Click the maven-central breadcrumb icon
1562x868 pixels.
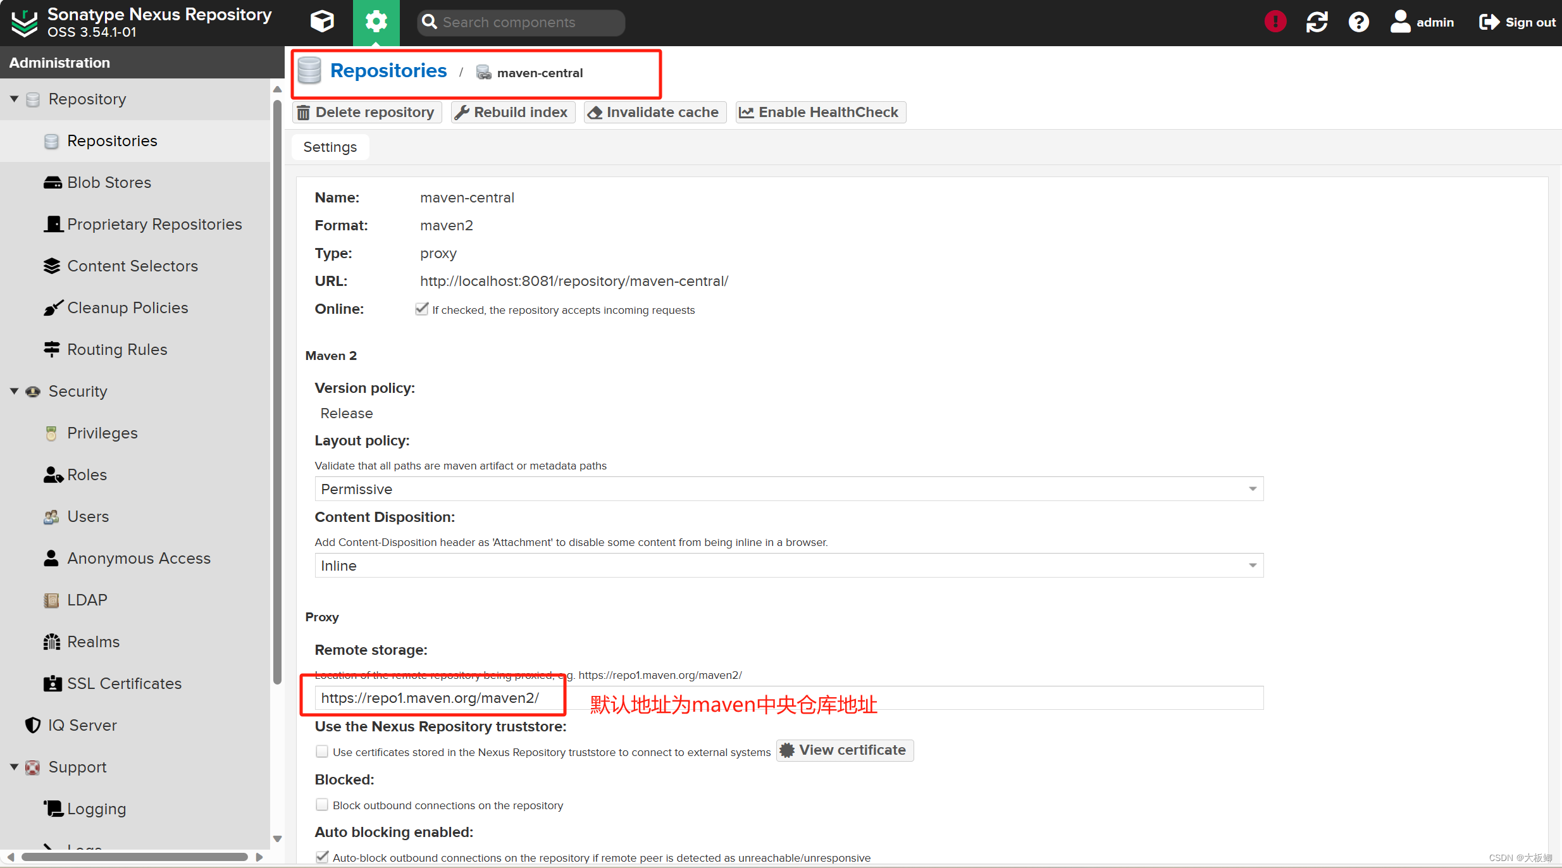[x=483, y=73]
